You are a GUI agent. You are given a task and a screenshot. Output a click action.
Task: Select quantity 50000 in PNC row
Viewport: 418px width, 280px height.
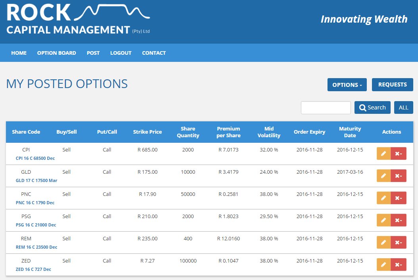188,194
